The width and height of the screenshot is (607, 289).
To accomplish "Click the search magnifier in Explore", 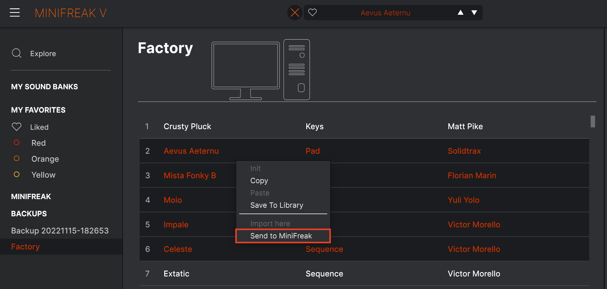I will click(x=17, y=53).
